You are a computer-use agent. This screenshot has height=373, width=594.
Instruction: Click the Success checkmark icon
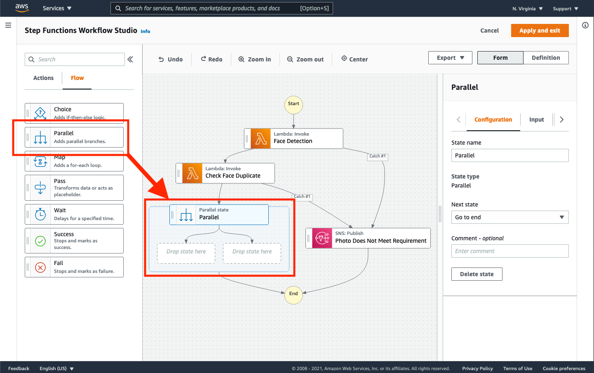(x=40, y=241)
